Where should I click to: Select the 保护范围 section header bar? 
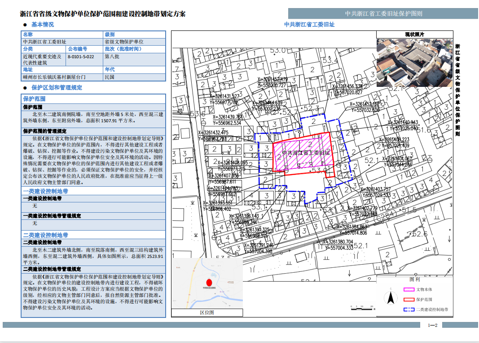pos(94,99)
